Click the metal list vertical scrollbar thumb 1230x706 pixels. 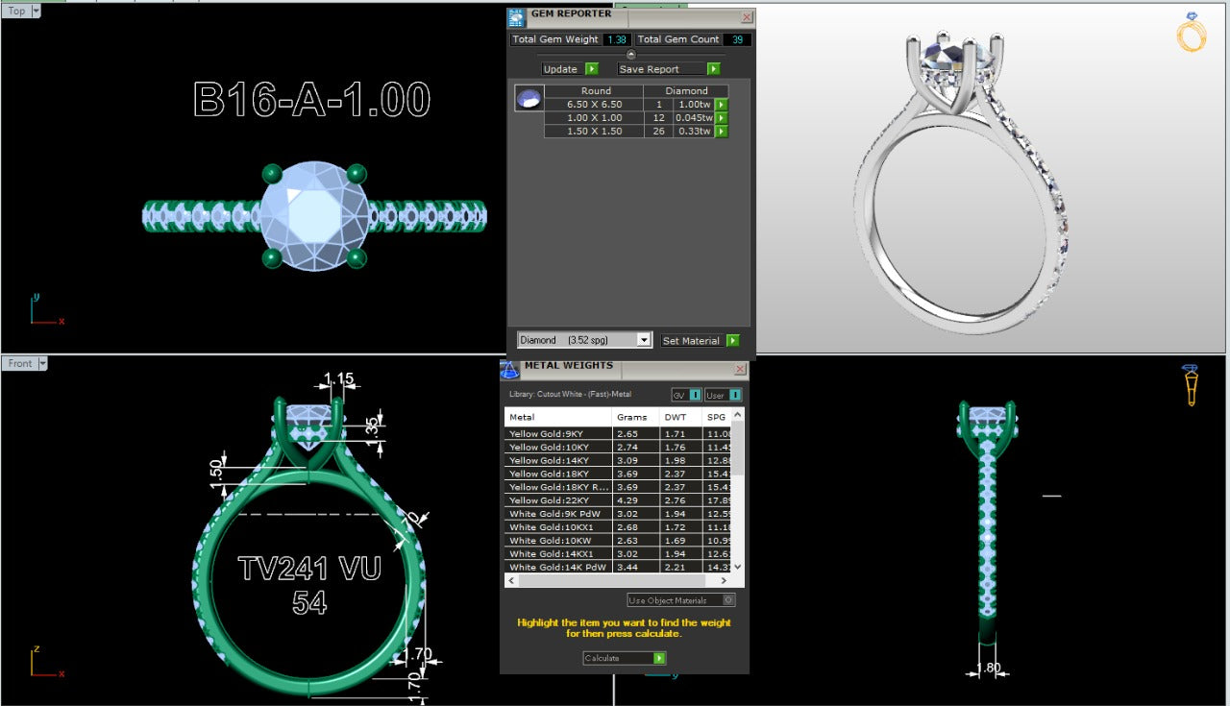pyautogui.click(x=739, y=448)
